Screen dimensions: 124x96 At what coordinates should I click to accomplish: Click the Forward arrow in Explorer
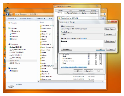pos(11,14)
